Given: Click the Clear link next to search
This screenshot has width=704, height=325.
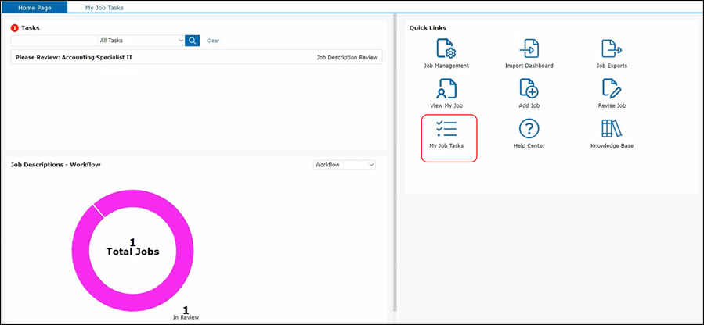Looking at the screenshot, I should (213, 41).
